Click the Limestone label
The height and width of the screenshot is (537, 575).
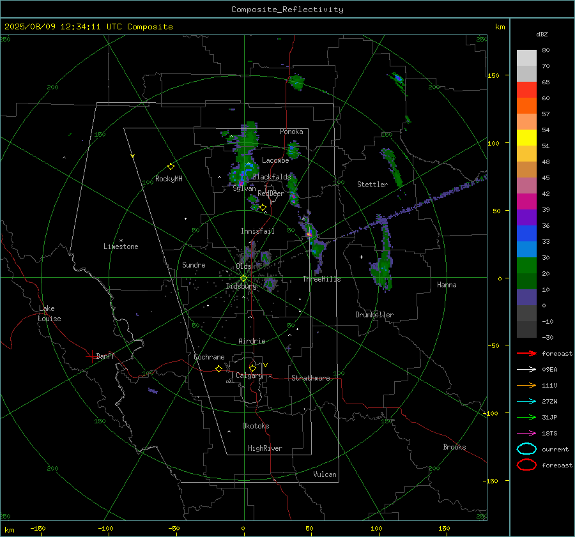[x=121, y=246]
